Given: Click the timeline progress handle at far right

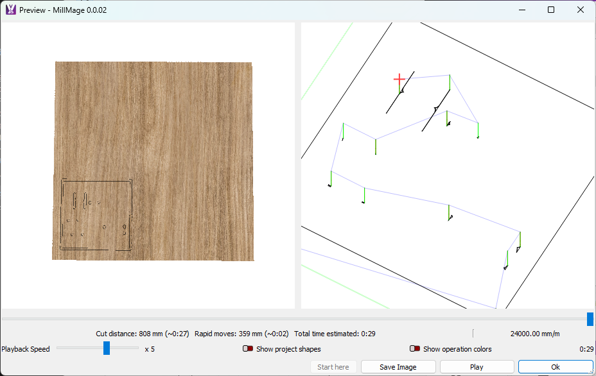Looking at the screenshot, I should [590, 319].
